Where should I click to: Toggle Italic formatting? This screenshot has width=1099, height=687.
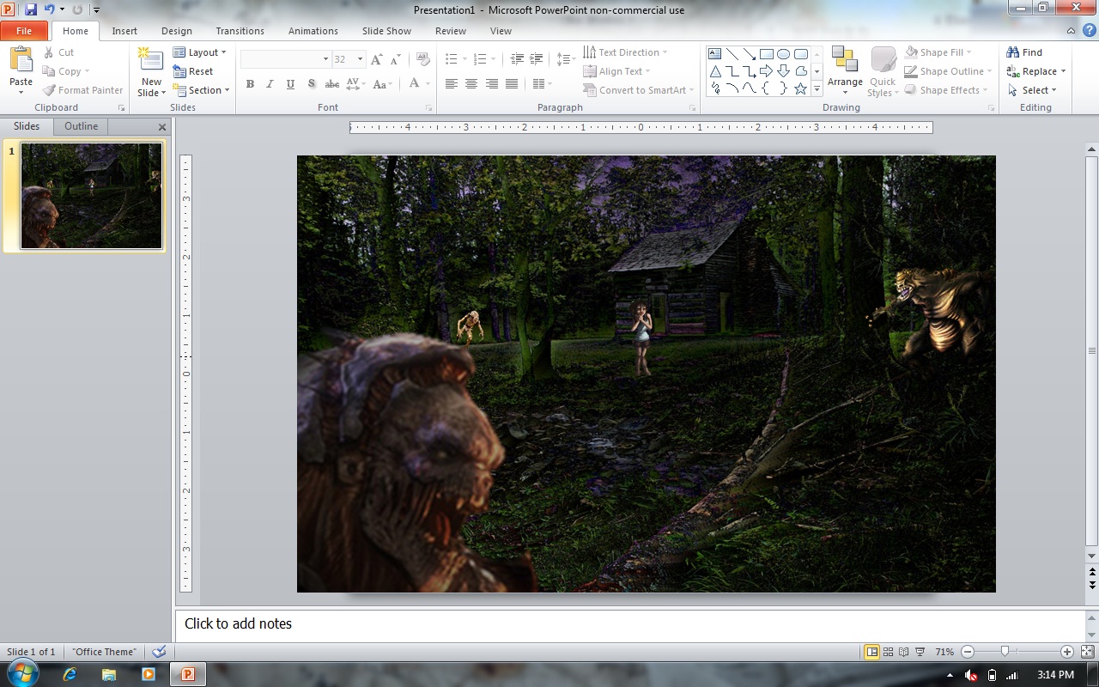pyautogui.click(x=270, y=84)
